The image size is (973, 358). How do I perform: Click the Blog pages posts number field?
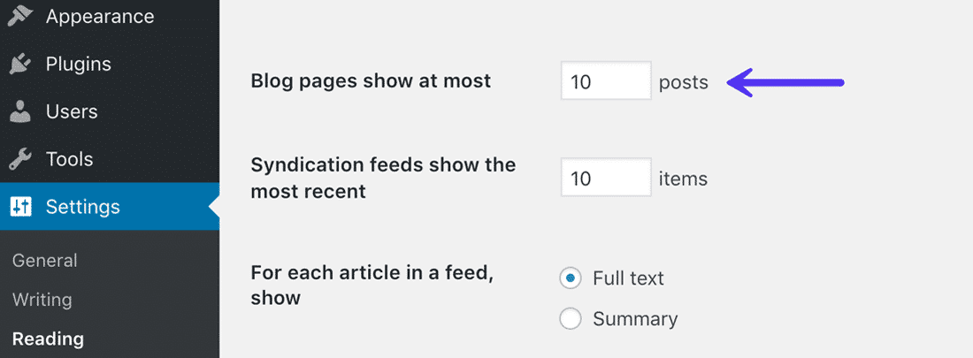606,81
